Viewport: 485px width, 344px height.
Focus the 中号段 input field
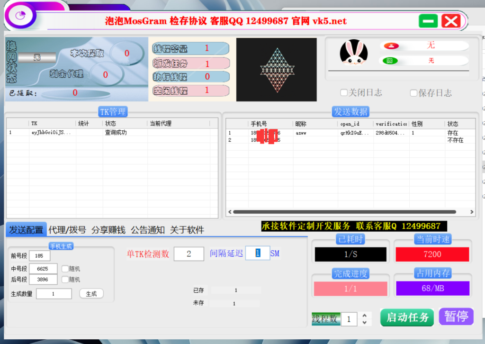[43, 269]
